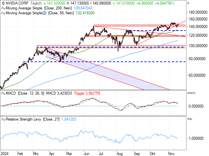Click the 2024 time axis label
Image resolution: width=209 pixels, height=156 pixels.
click(5, 154)
